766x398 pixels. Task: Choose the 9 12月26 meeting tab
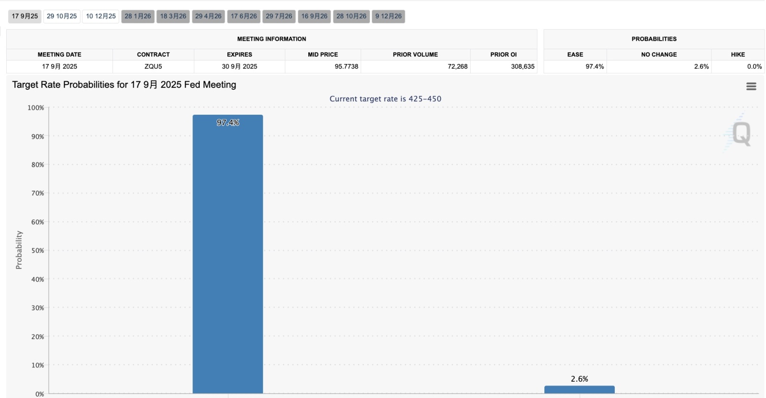point(388,16)
